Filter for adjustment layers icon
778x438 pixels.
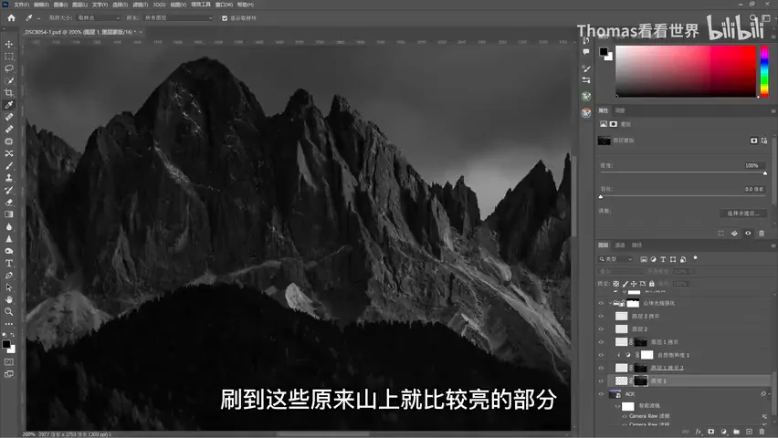tap(653, 259)
